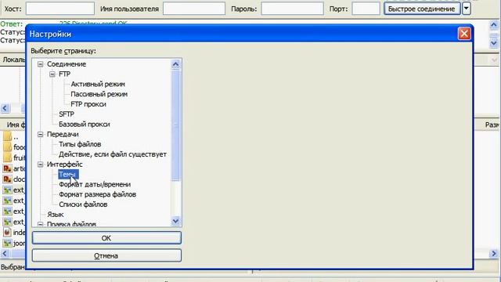
Task: Click settings tree scrollbar down arrow
Action: [175, 221]
